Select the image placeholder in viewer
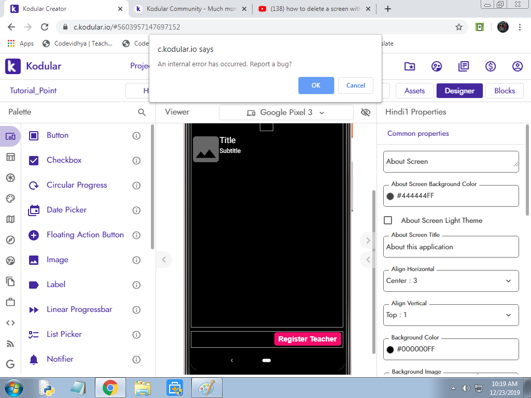 [205, 149]
